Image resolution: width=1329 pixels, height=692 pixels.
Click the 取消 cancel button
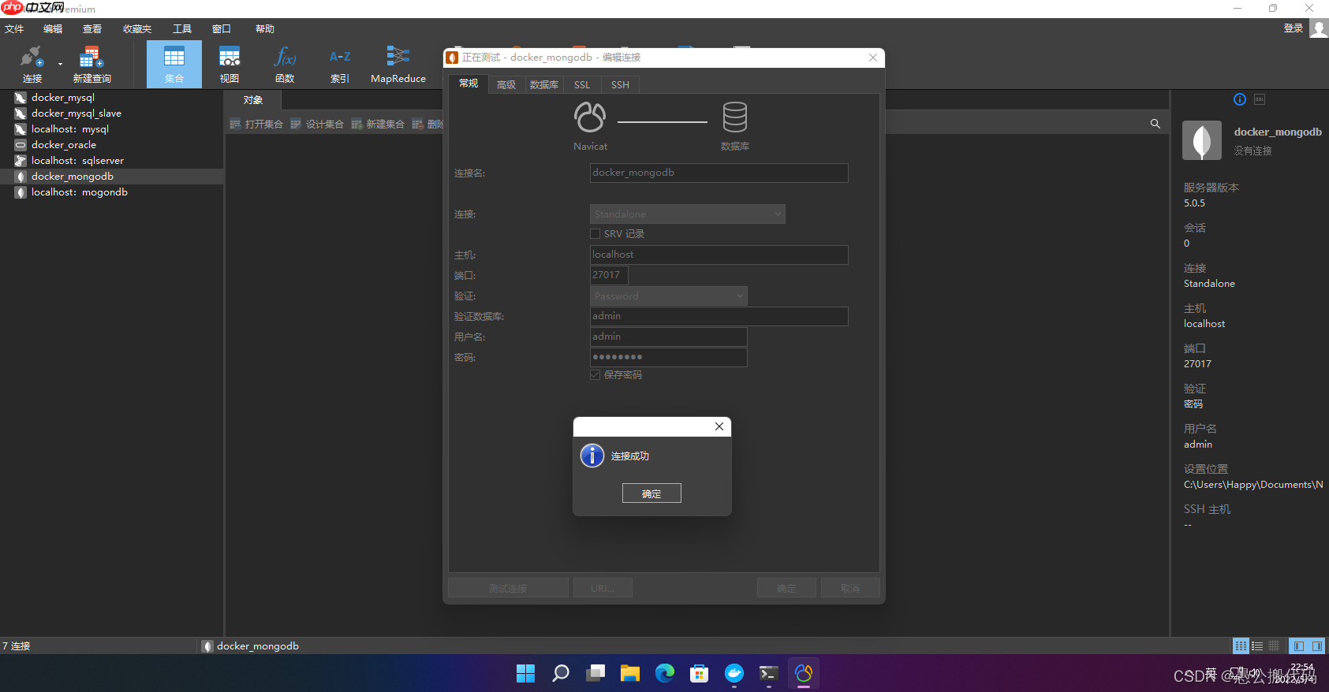point(850,588)
